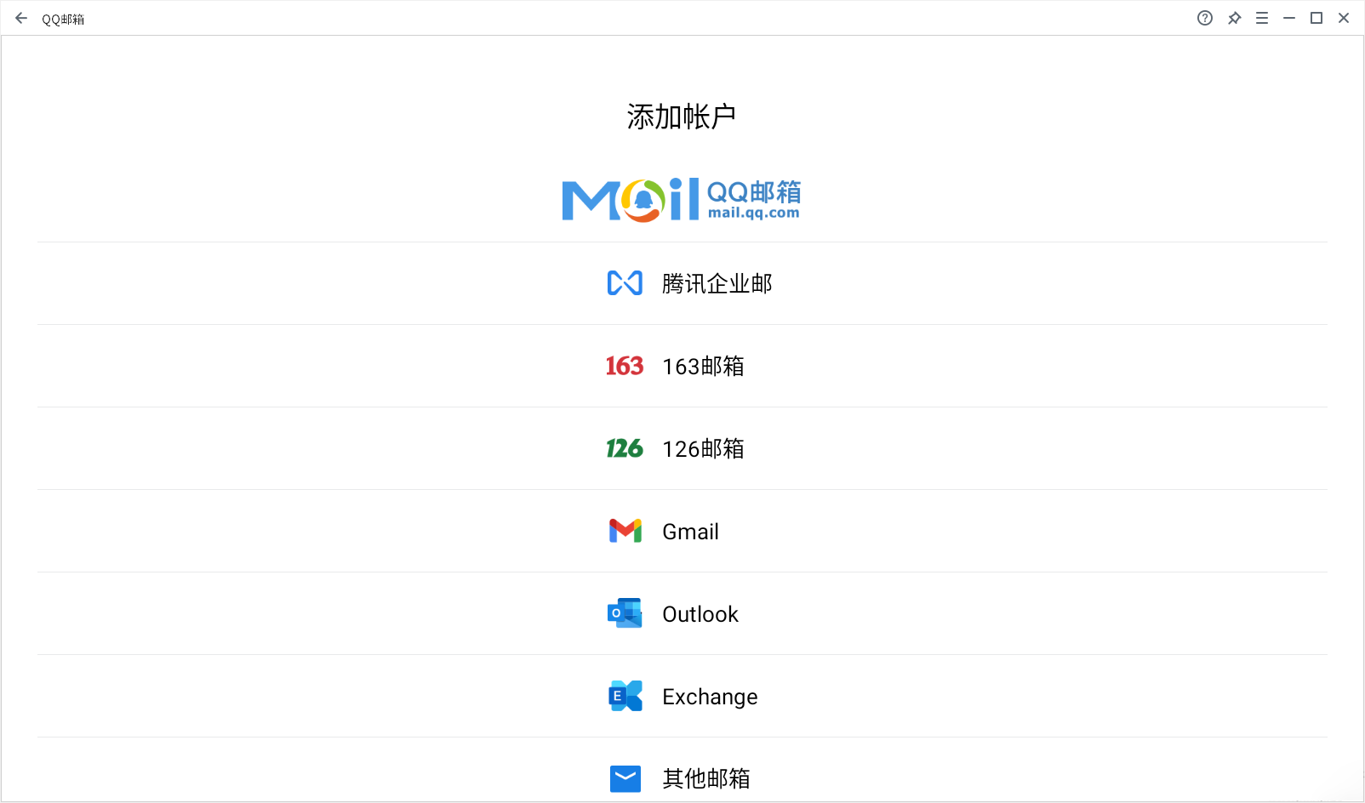This screenshot has width=1365, height=803.
Task: Pin the window with the pushpin icon
Action: click(x=1234, y=18)
